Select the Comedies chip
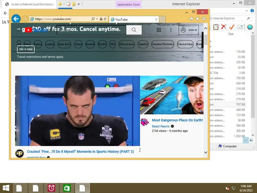The image size is (257, 193). (x=143, y=44)
